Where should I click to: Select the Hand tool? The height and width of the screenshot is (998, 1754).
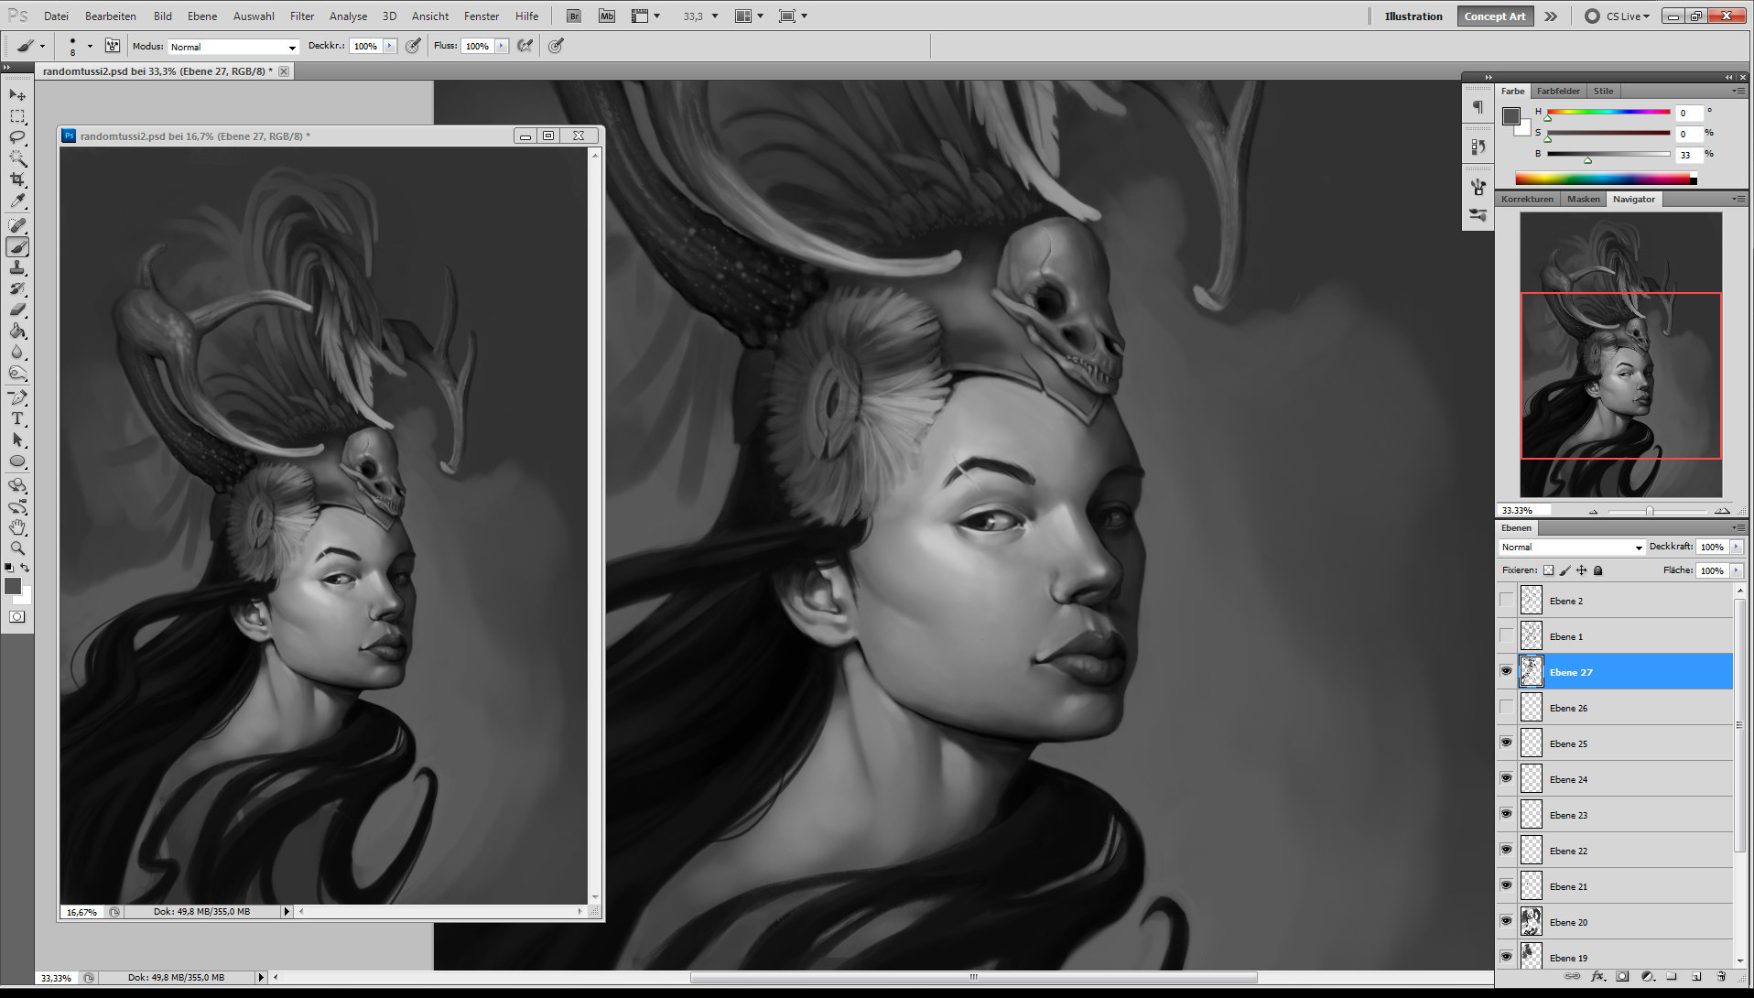(17, 527)
